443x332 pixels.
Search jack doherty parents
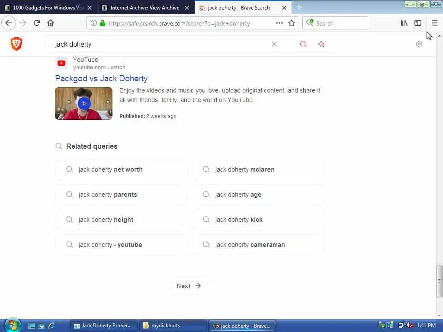point(121,195)
